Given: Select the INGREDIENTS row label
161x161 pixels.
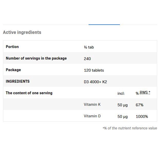Looking at the screenshot, I should tap(18, 81).
